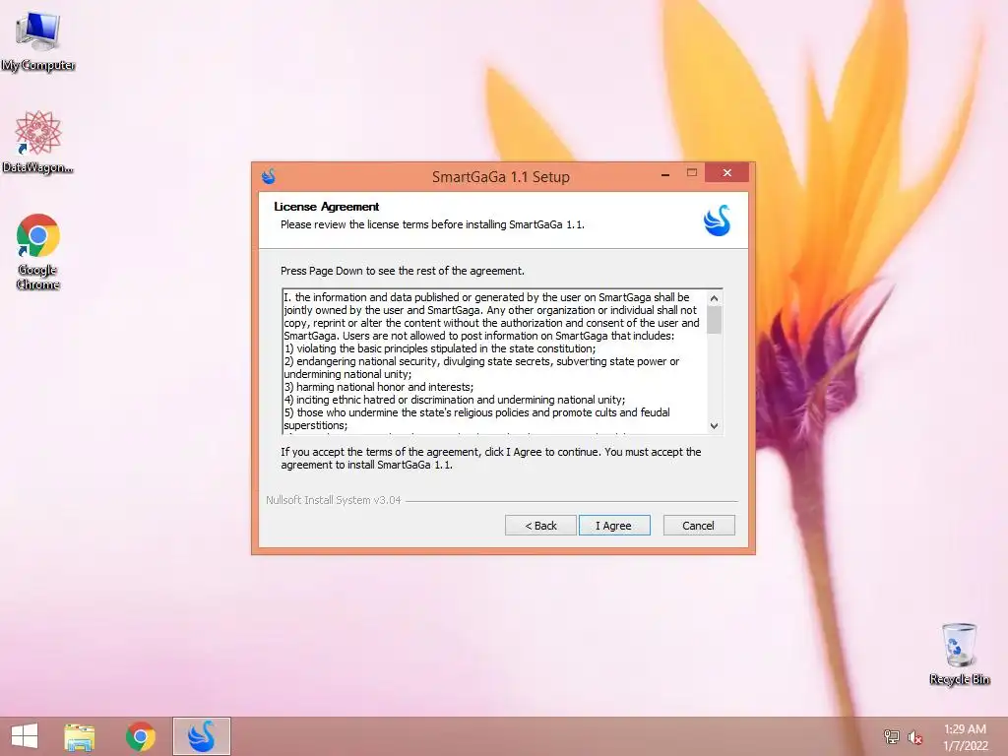Close the SmartGaGa Setup window

coord(727,173)
